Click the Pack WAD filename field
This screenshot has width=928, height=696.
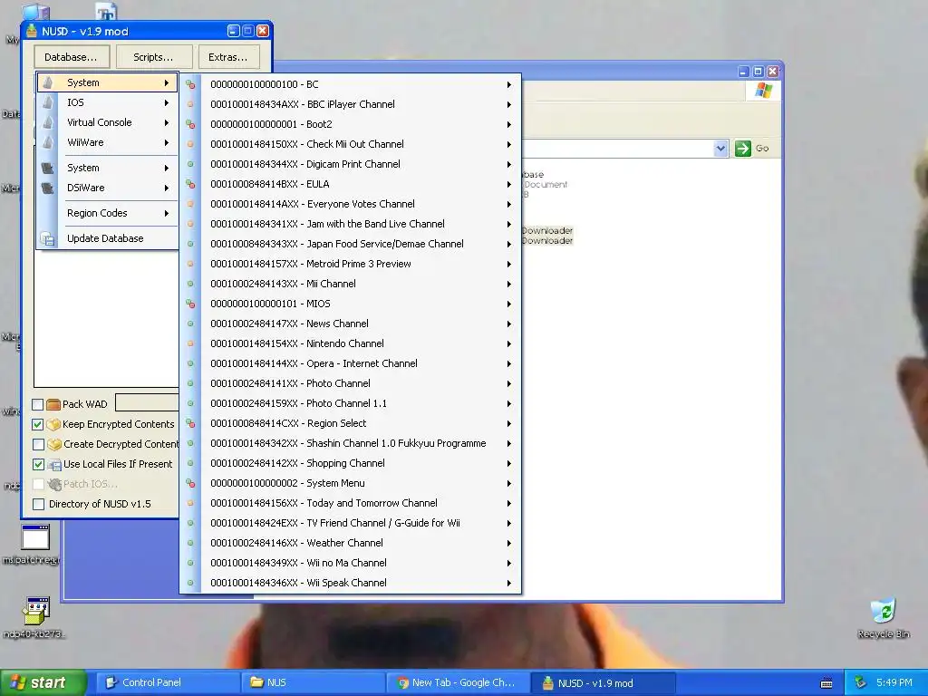click(148, 402)
